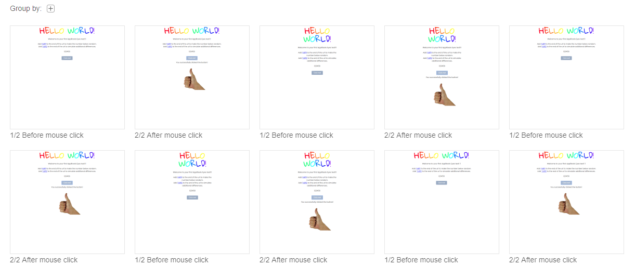Click the plus icon next to Group by
Viewport: 635px width, 266px height.
pyautogui.click(x=50, y=8)
